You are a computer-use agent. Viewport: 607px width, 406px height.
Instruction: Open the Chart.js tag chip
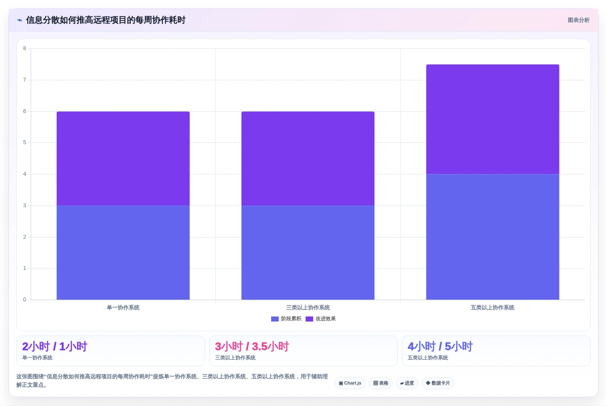350,383
